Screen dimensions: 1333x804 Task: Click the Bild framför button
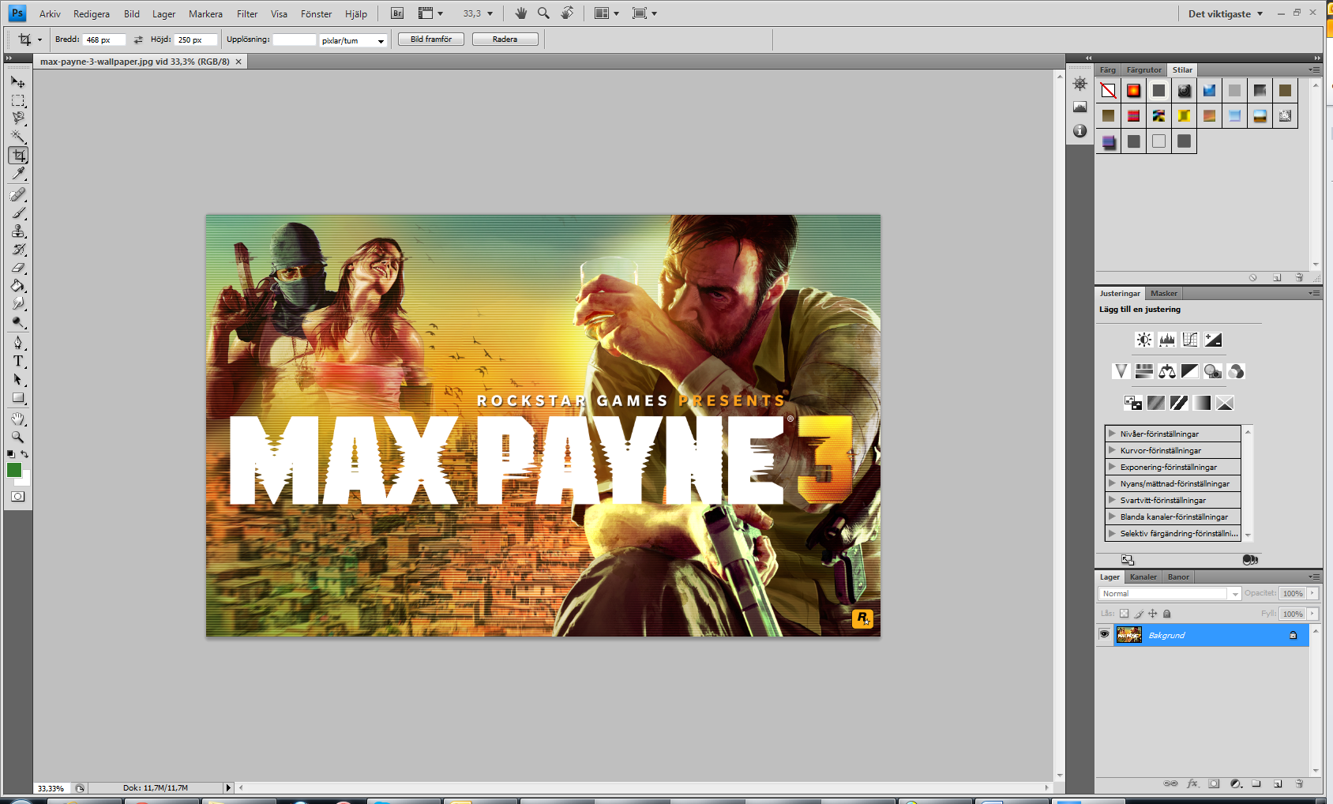tap(431, 39)
